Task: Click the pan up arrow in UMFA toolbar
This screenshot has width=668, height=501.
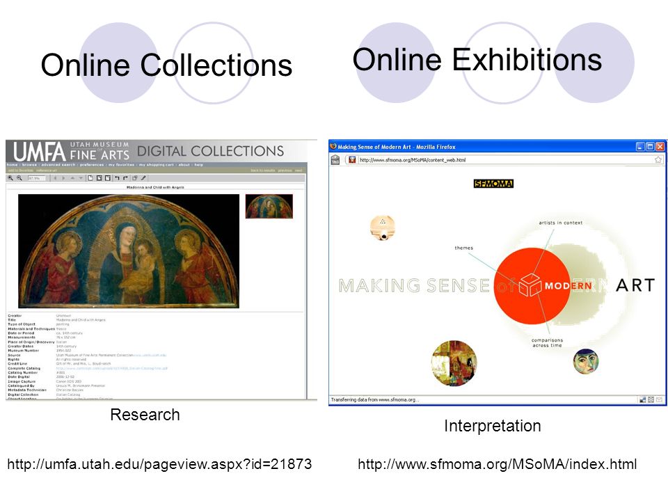Action: point(72,178)
